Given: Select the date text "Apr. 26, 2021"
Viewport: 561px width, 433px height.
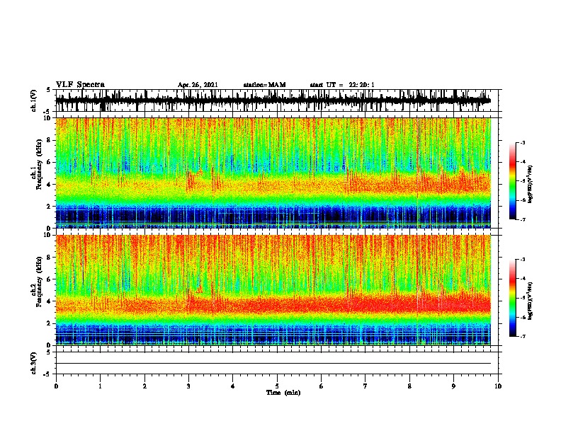Looking at the screenshot, I should 198,85.
